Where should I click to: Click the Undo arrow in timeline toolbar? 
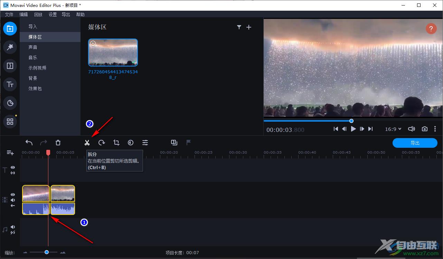29,143
